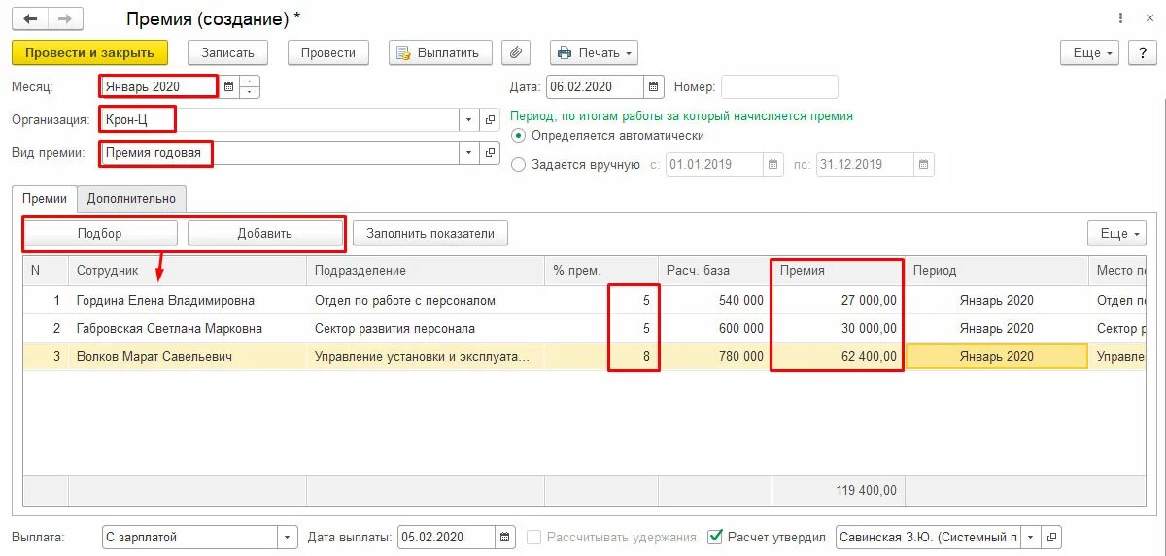Toggle Расчет утвердил checkbox
This screenshot has height=556, width=1166.
pos(715,537)
